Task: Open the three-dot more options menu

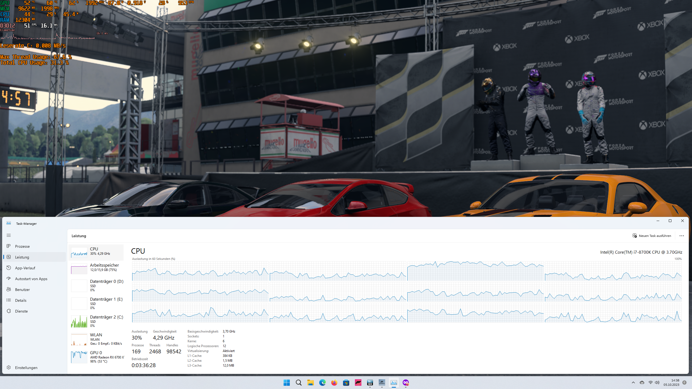Action: click(681, 236)
